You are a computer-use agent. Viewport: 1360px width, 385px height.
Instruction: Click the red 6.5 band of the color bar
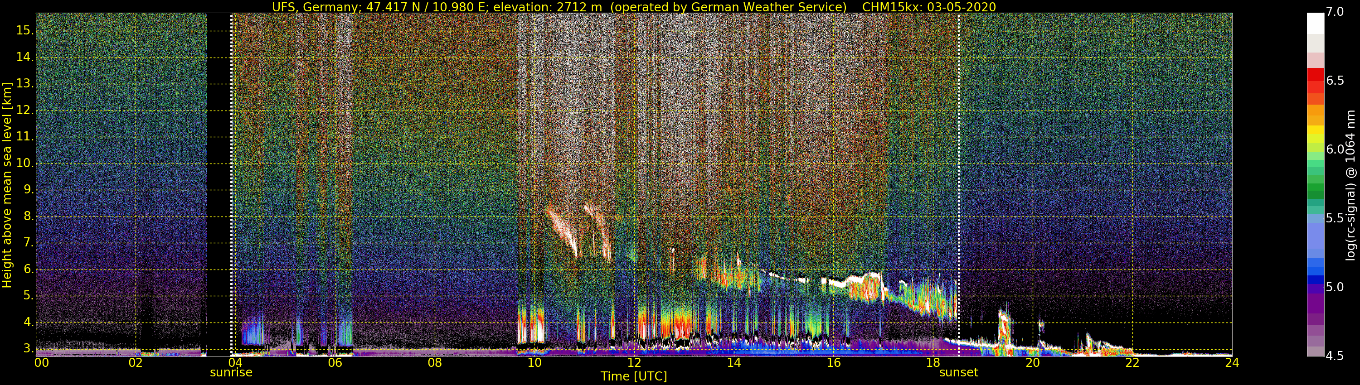(1315, 81)
